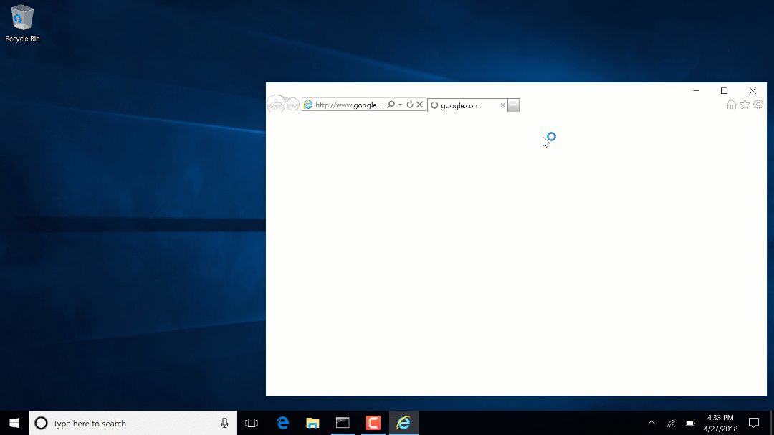Select the google.com tab

click(467, 105)
